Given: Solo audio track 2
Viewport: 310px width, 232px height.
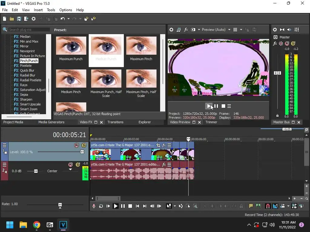Looking at the screenshot, I should click(x=78, y=165).
